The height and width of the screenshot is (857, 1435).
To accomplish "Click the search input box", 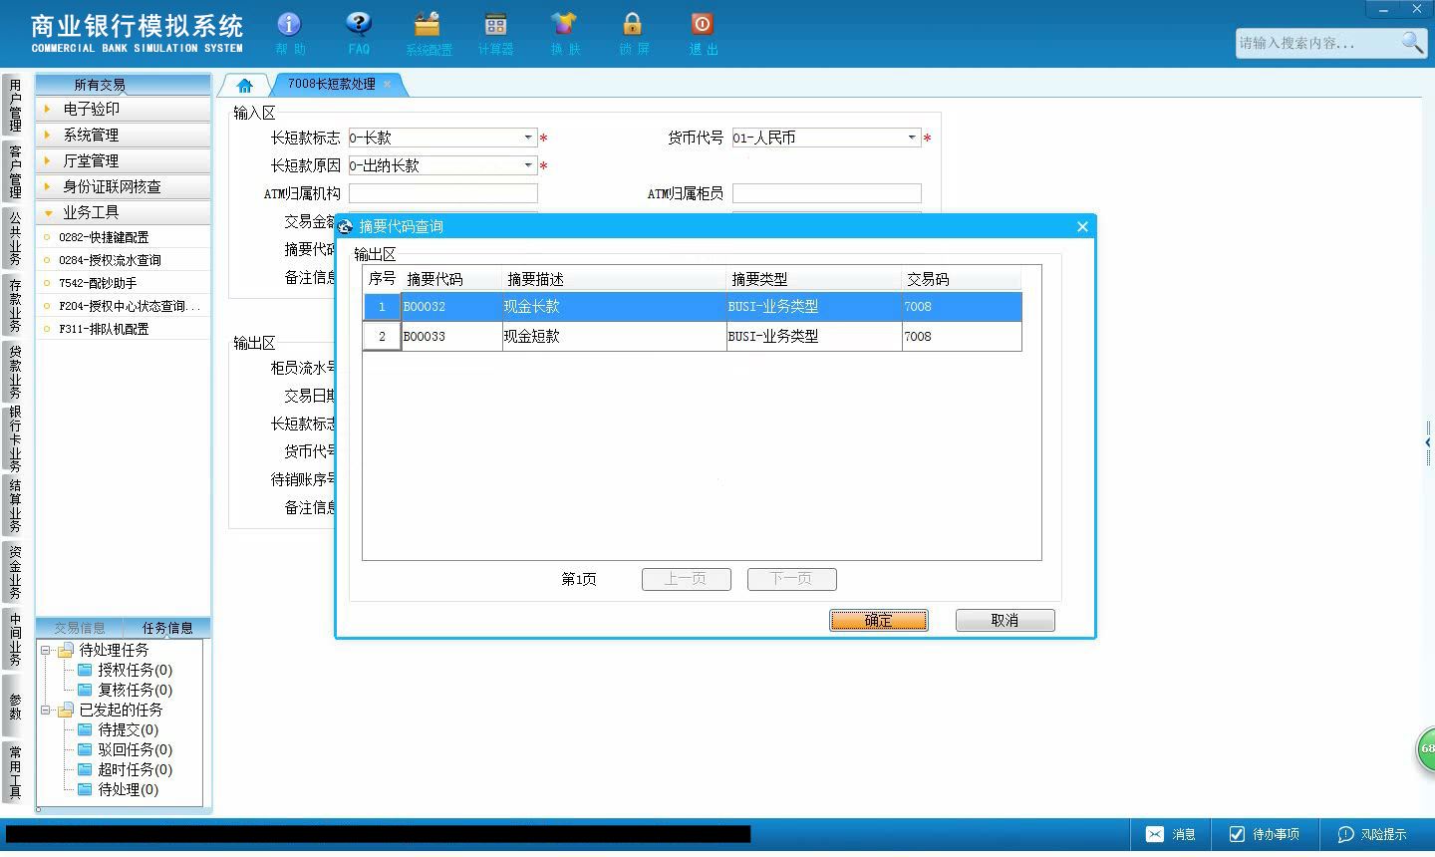I will pos(1317,43).
